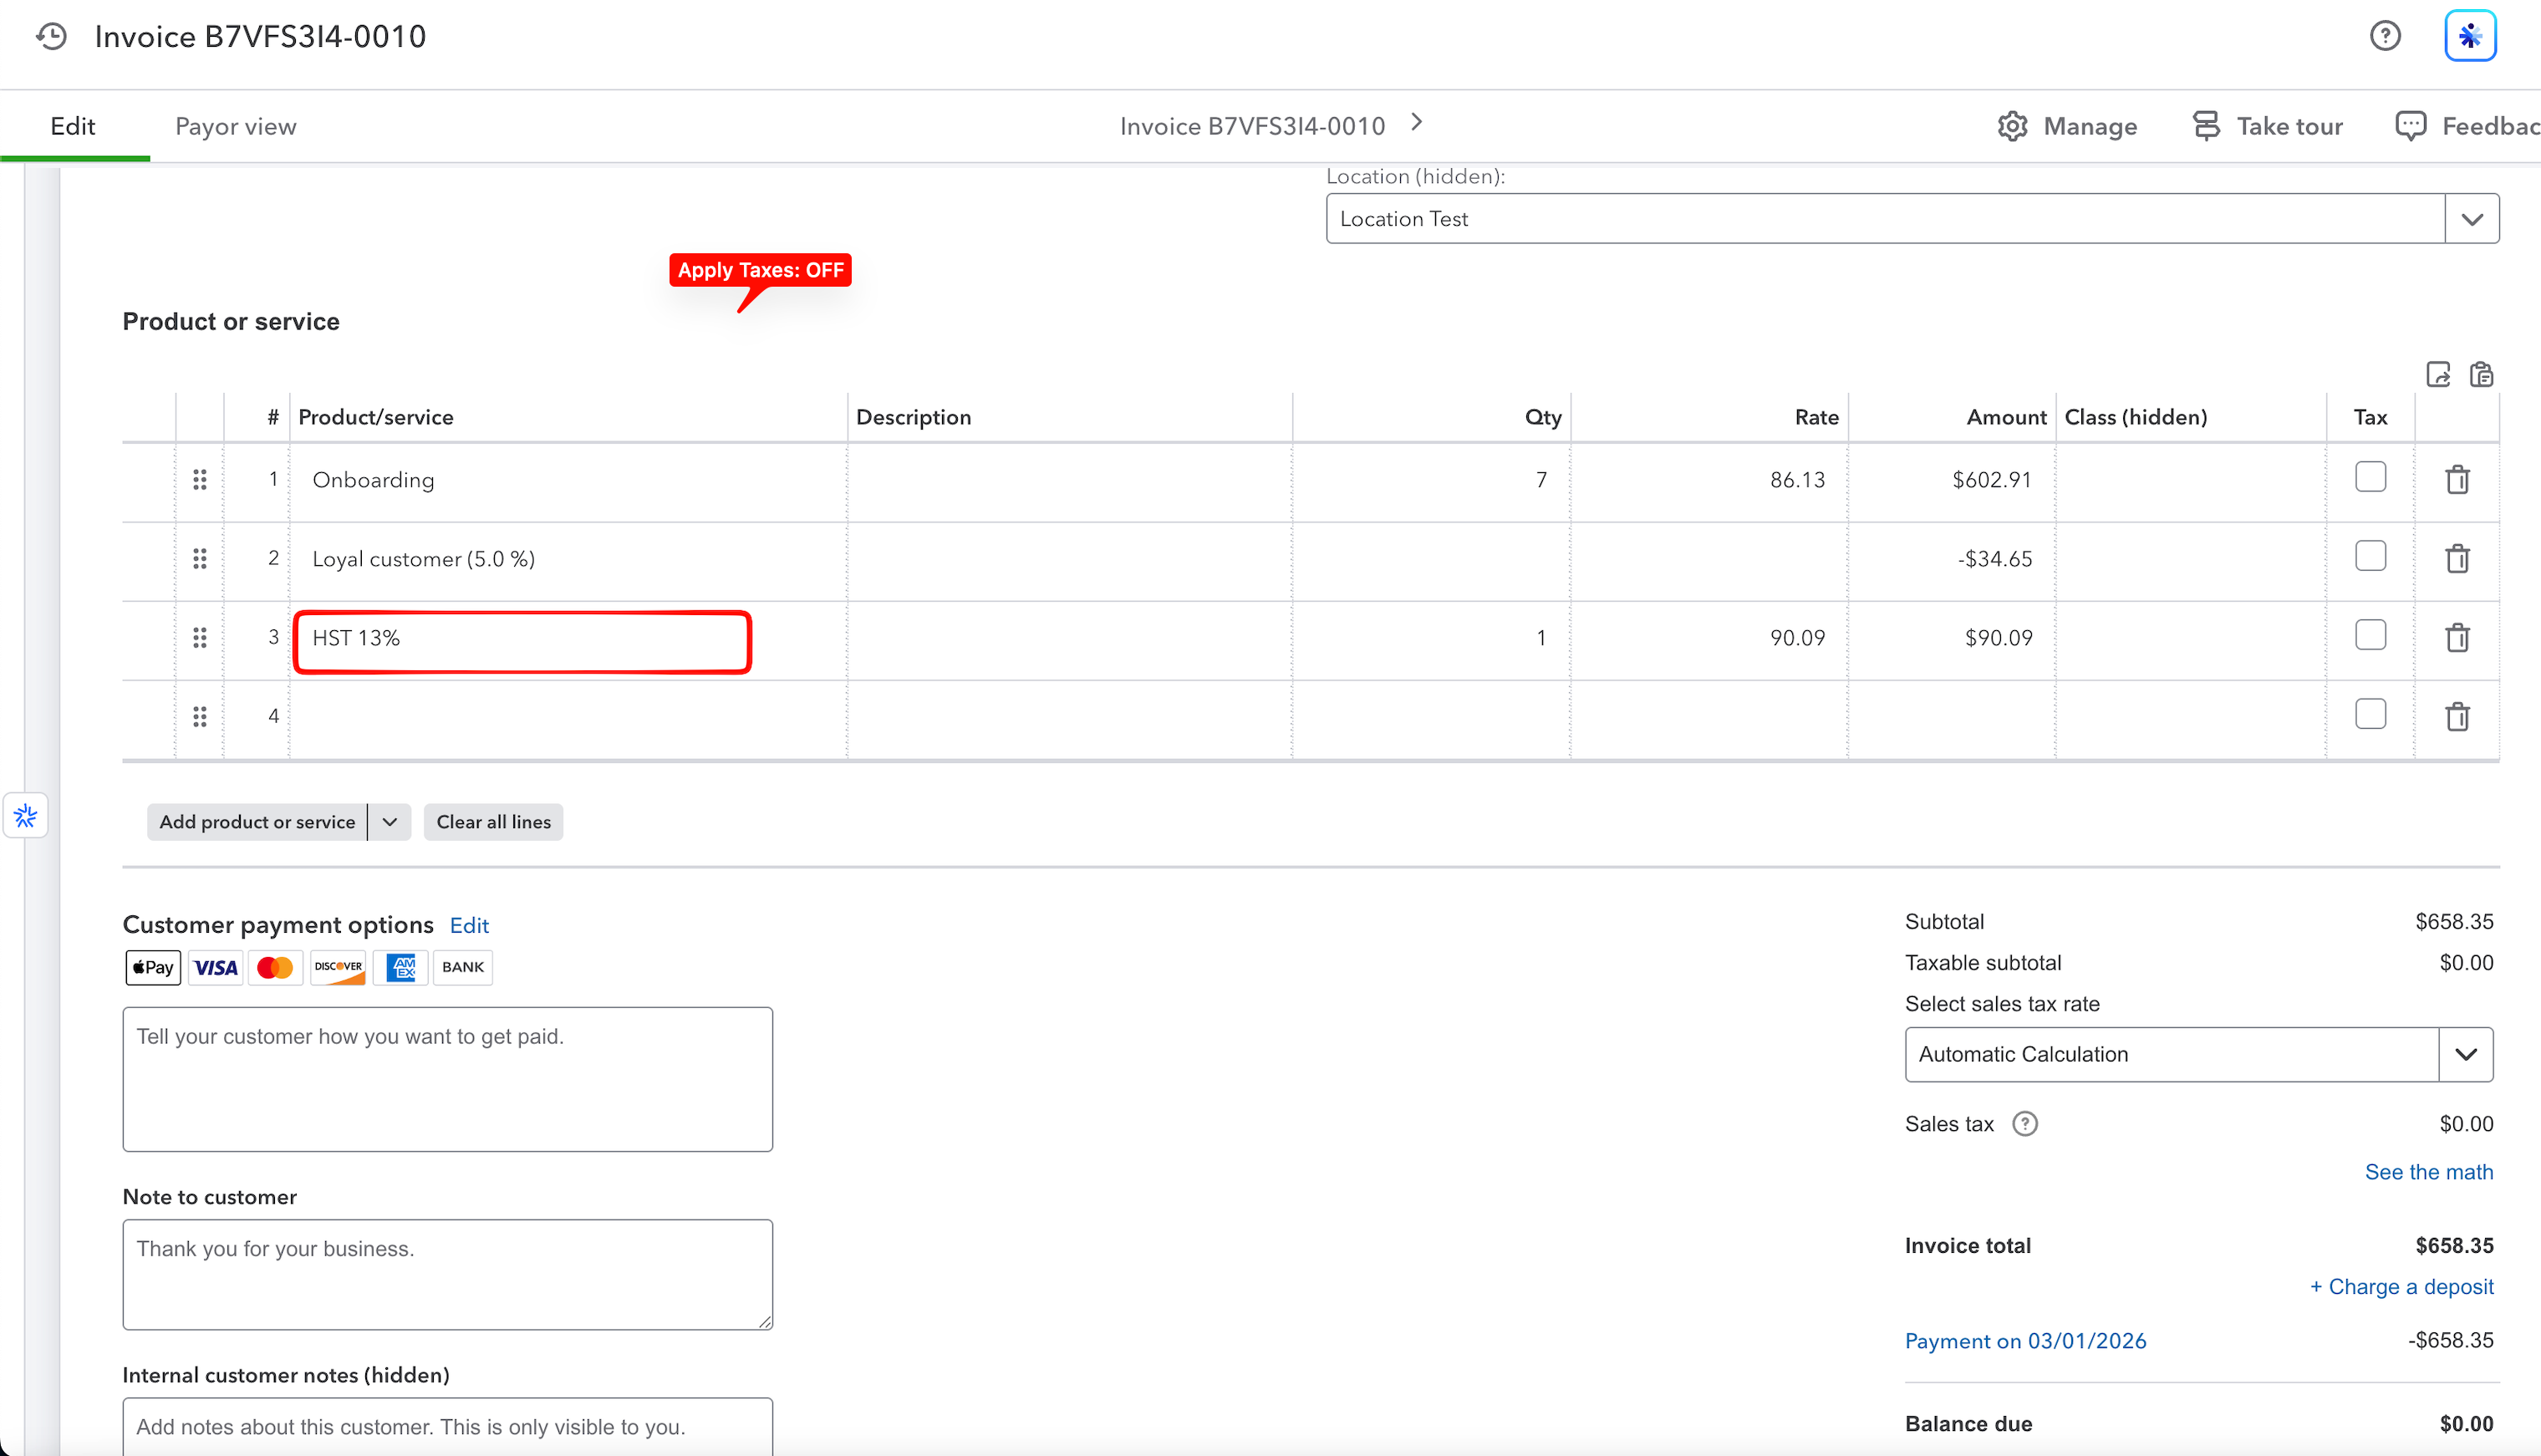Open invoice history clock icon

click(x=51, y=37)
